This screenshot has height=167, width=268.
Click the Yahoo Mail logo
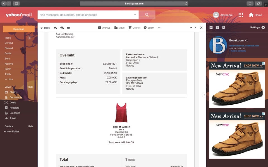[19, 15]
